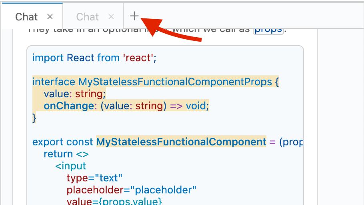Click the import keyword in the code block
Screen dimensions: 364x205
pos(48,58)
